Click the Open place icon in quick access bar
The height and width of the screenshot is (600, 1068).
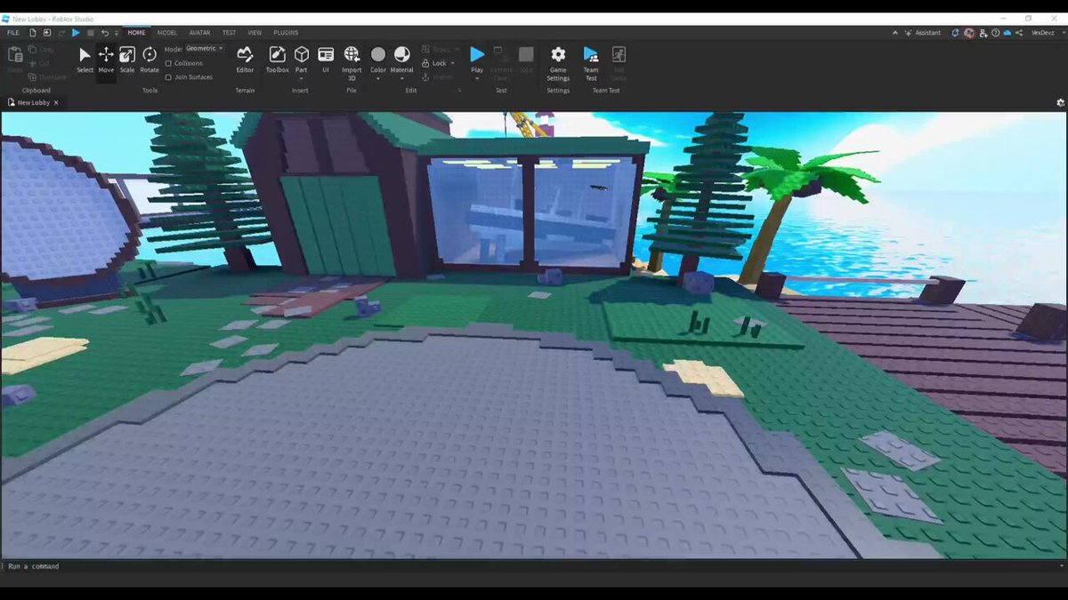(47, 33)
